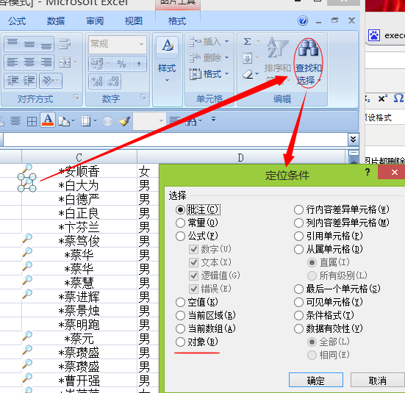Click the Fill down icon

tap(248, 58)
